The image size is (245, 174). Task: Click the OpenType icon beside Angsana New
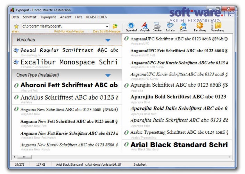(x=16, y=109)
